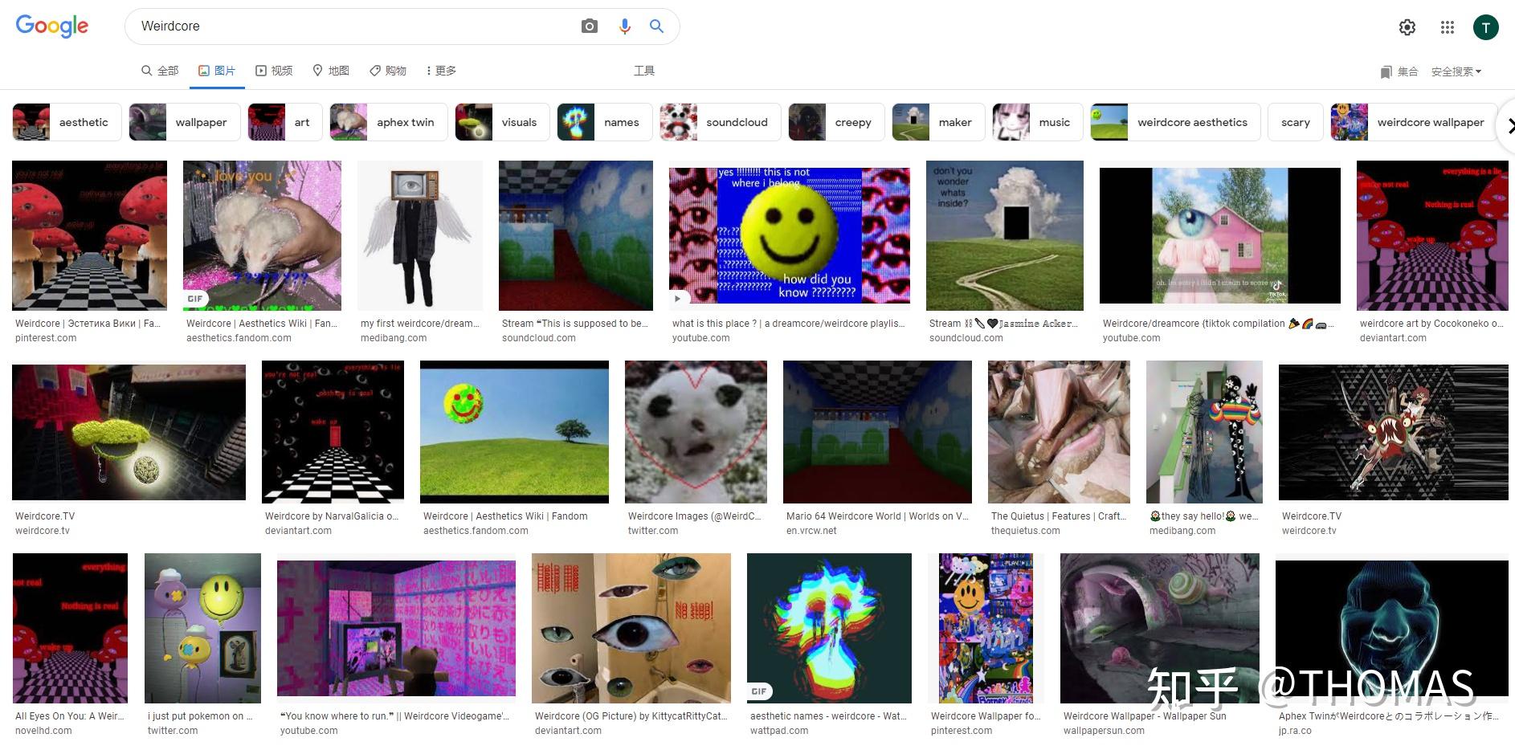
Task: Switch to the 地图 tab
Action: (331, 71)
